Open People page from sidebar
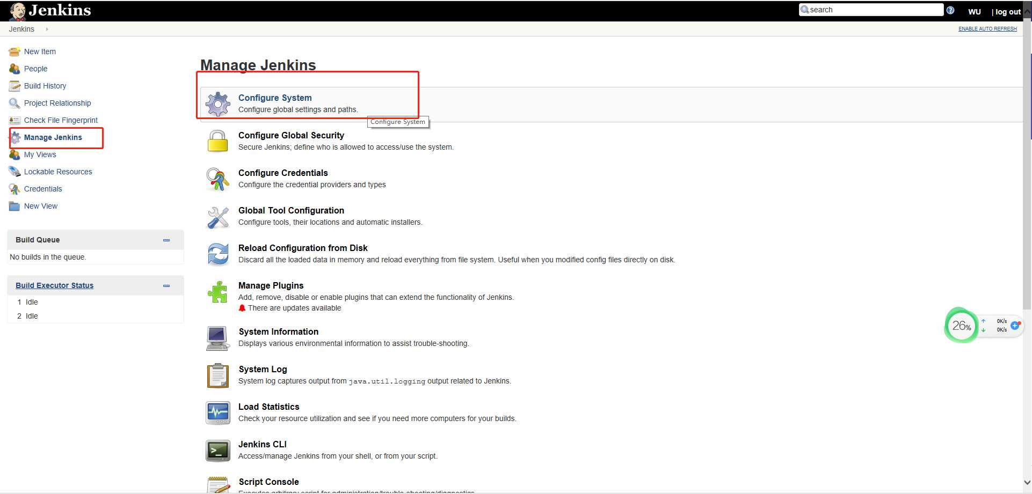This screenshot has width=1032, height=494. [35, 69]
